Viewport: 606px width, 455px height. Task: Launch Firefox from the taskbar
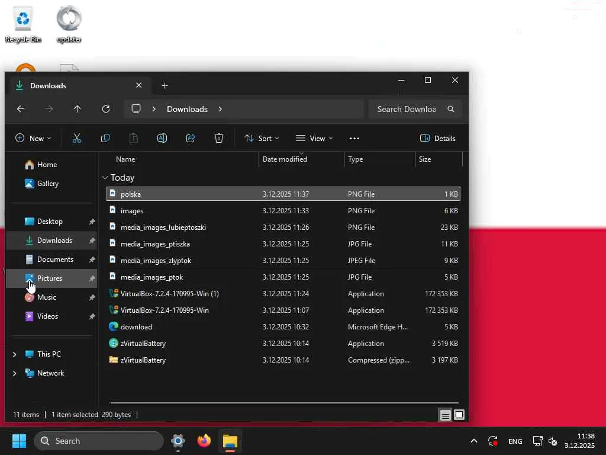(x=204, y=441)
